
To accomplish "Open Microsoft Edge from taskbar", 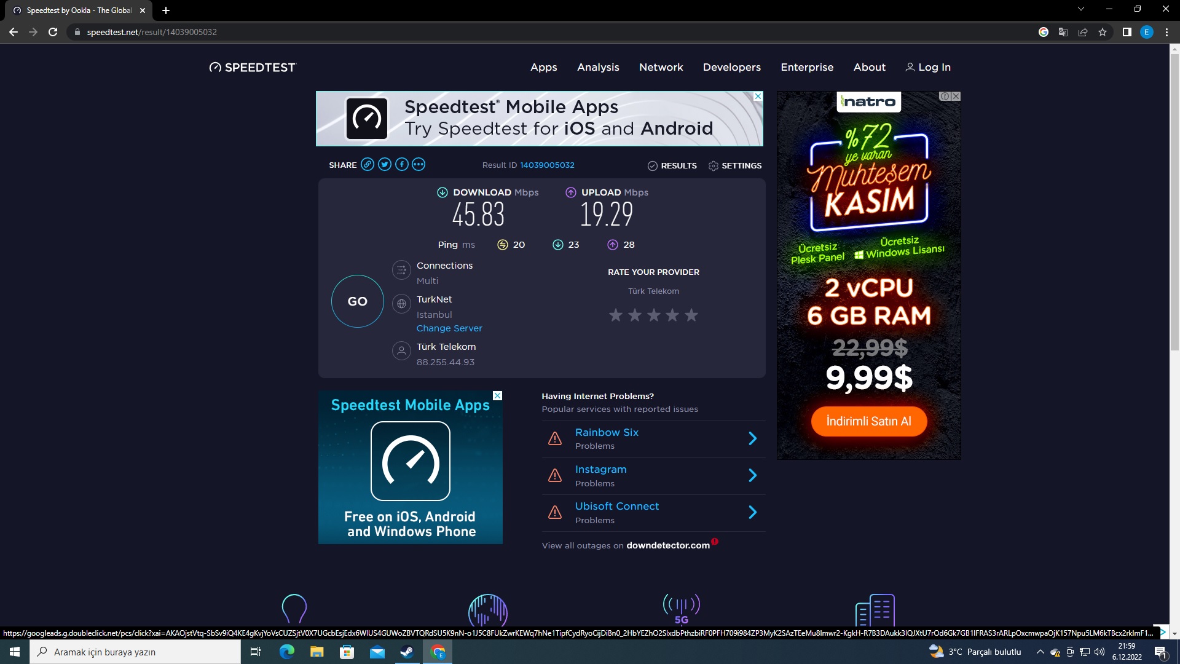I will (x=286, y=652).
